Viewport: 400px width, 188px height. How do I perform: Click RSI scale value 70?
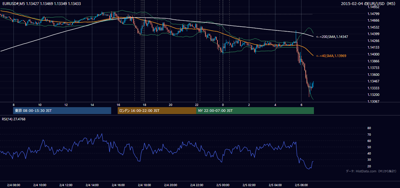pyautogui.click(x=369, y=134)
